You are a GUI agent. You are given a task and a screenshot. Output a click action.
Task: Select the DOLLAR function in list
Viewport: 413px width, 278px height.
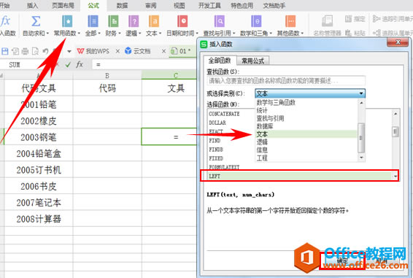tap(217, 123)
